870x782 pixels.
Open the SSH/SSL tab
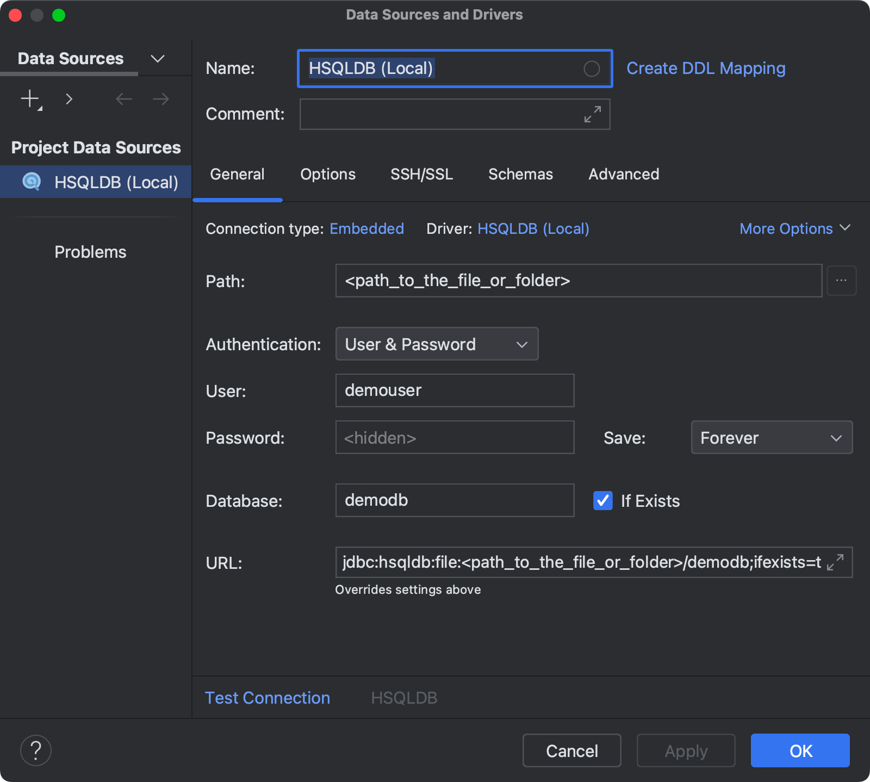point(421,174)
